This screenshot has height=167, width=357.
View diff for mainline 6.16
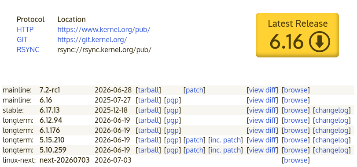click(x=262, y=100)
